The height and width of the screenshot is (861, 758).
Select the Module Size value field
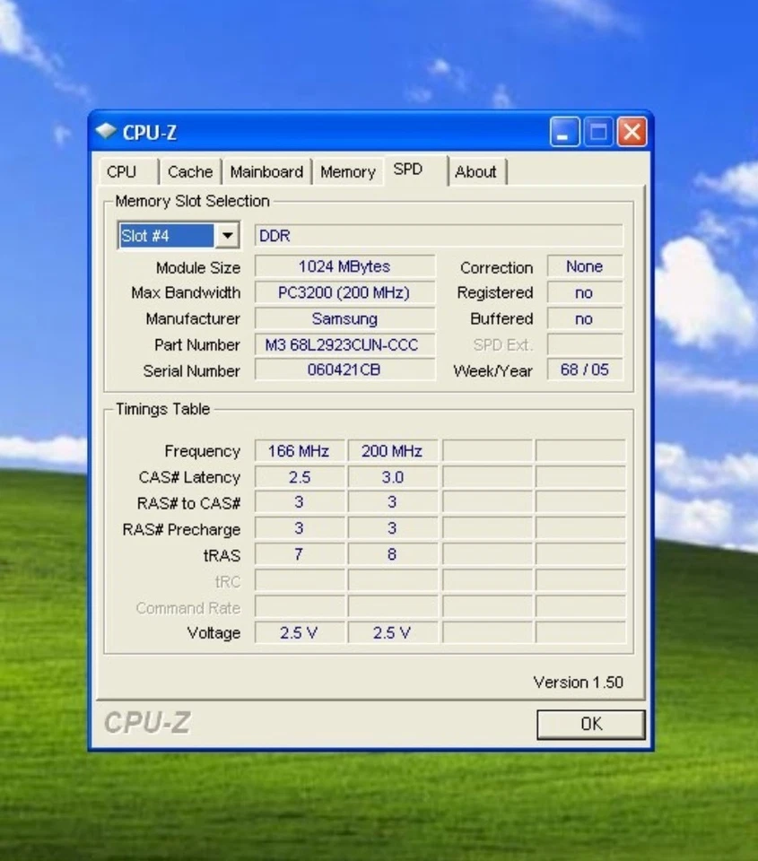click(344, 266)
